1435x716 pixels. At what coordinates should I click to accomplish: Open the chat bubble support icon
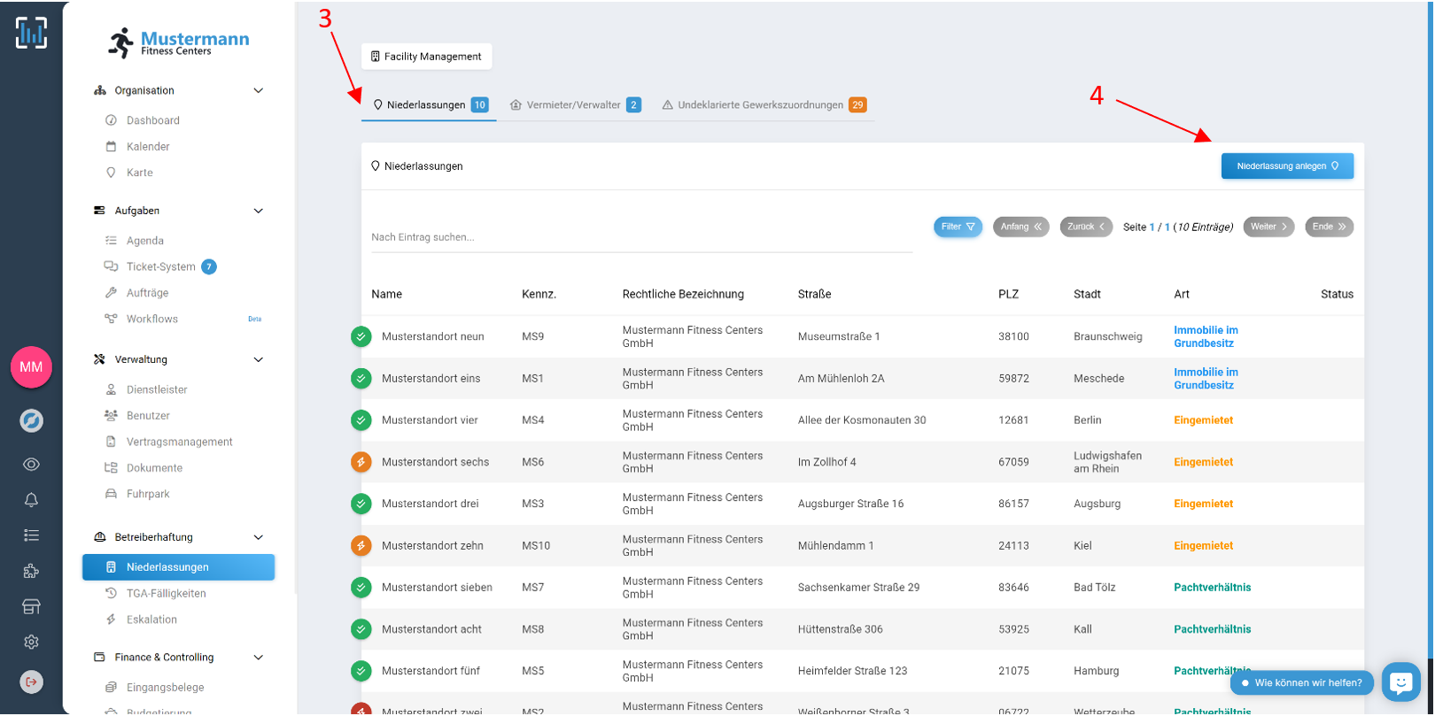point(1400,682)
